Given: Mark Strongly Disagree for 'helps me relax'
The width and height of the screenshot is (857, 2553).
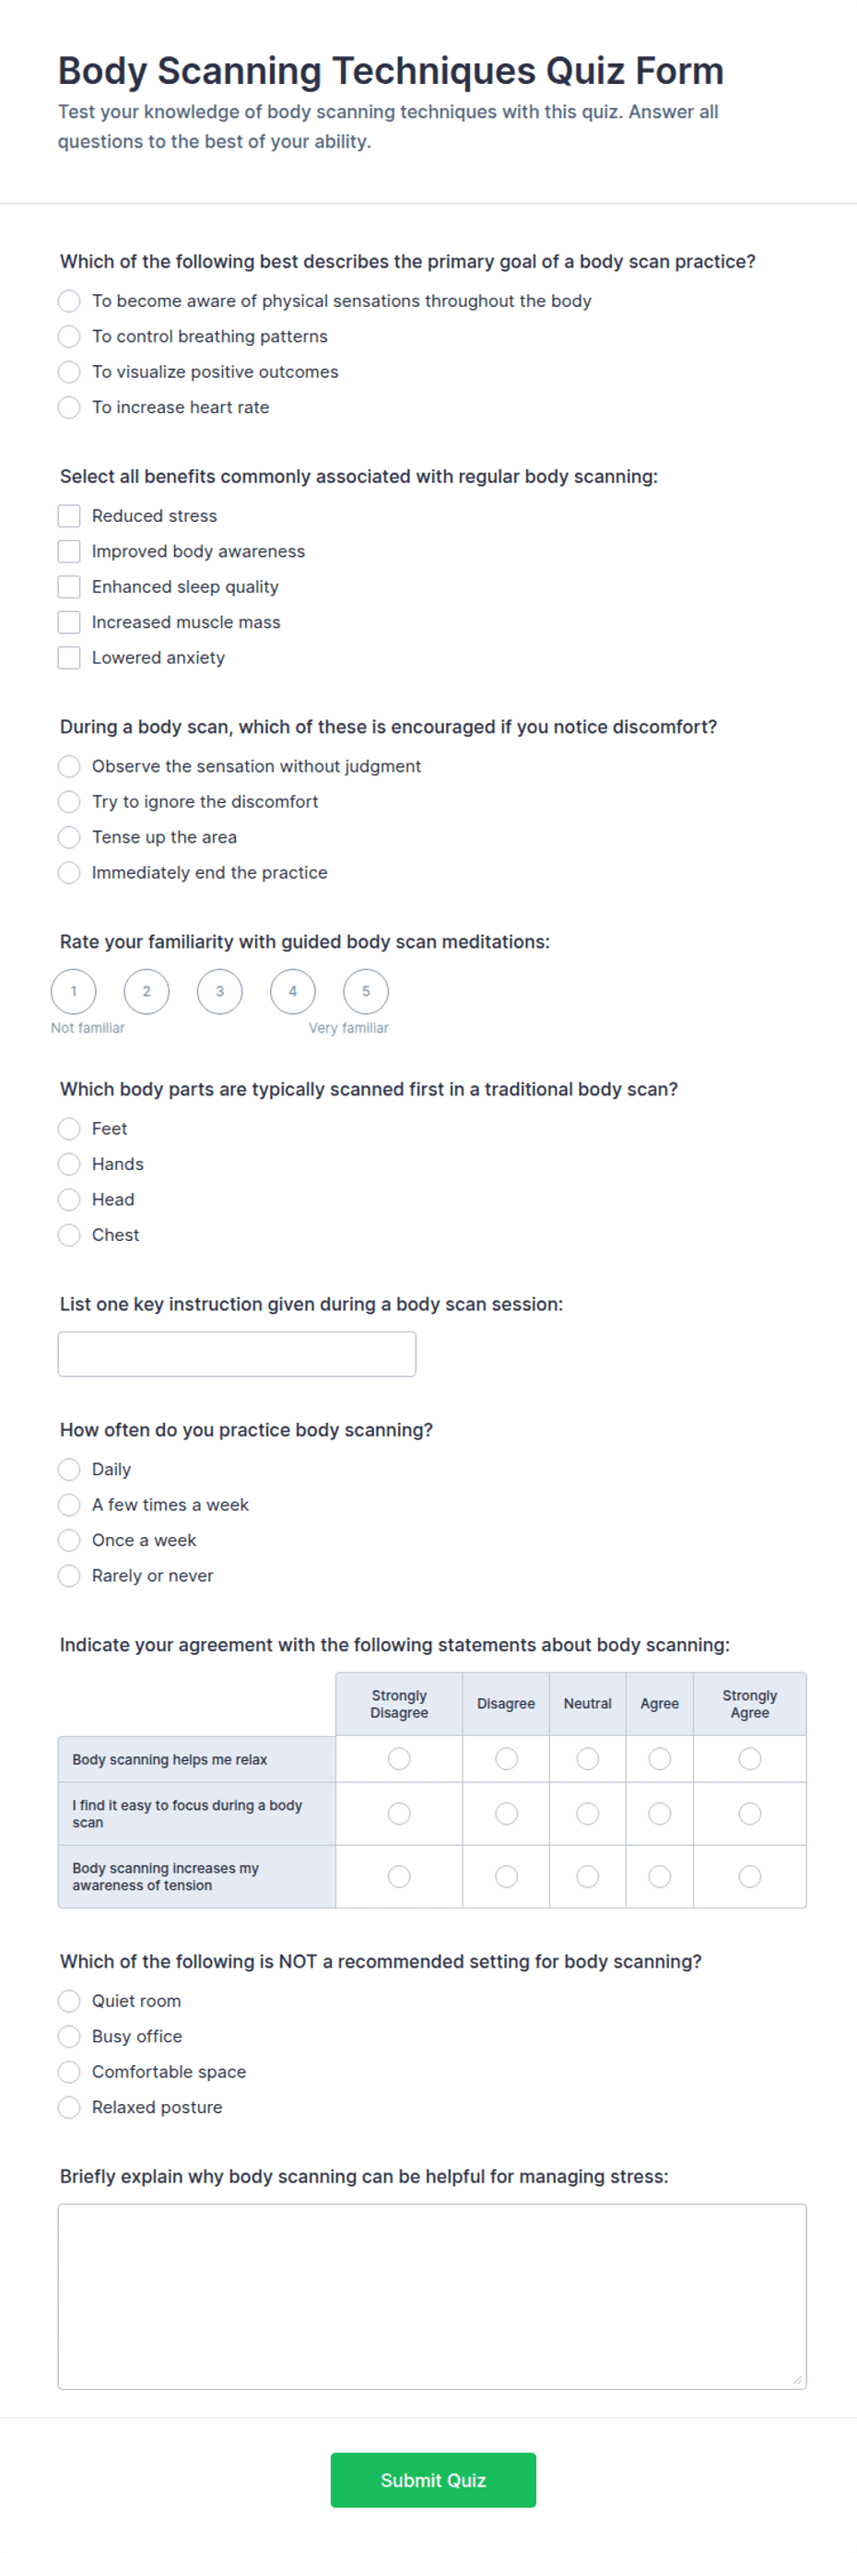Looking at the screenshot, I should pos(399,1758).
